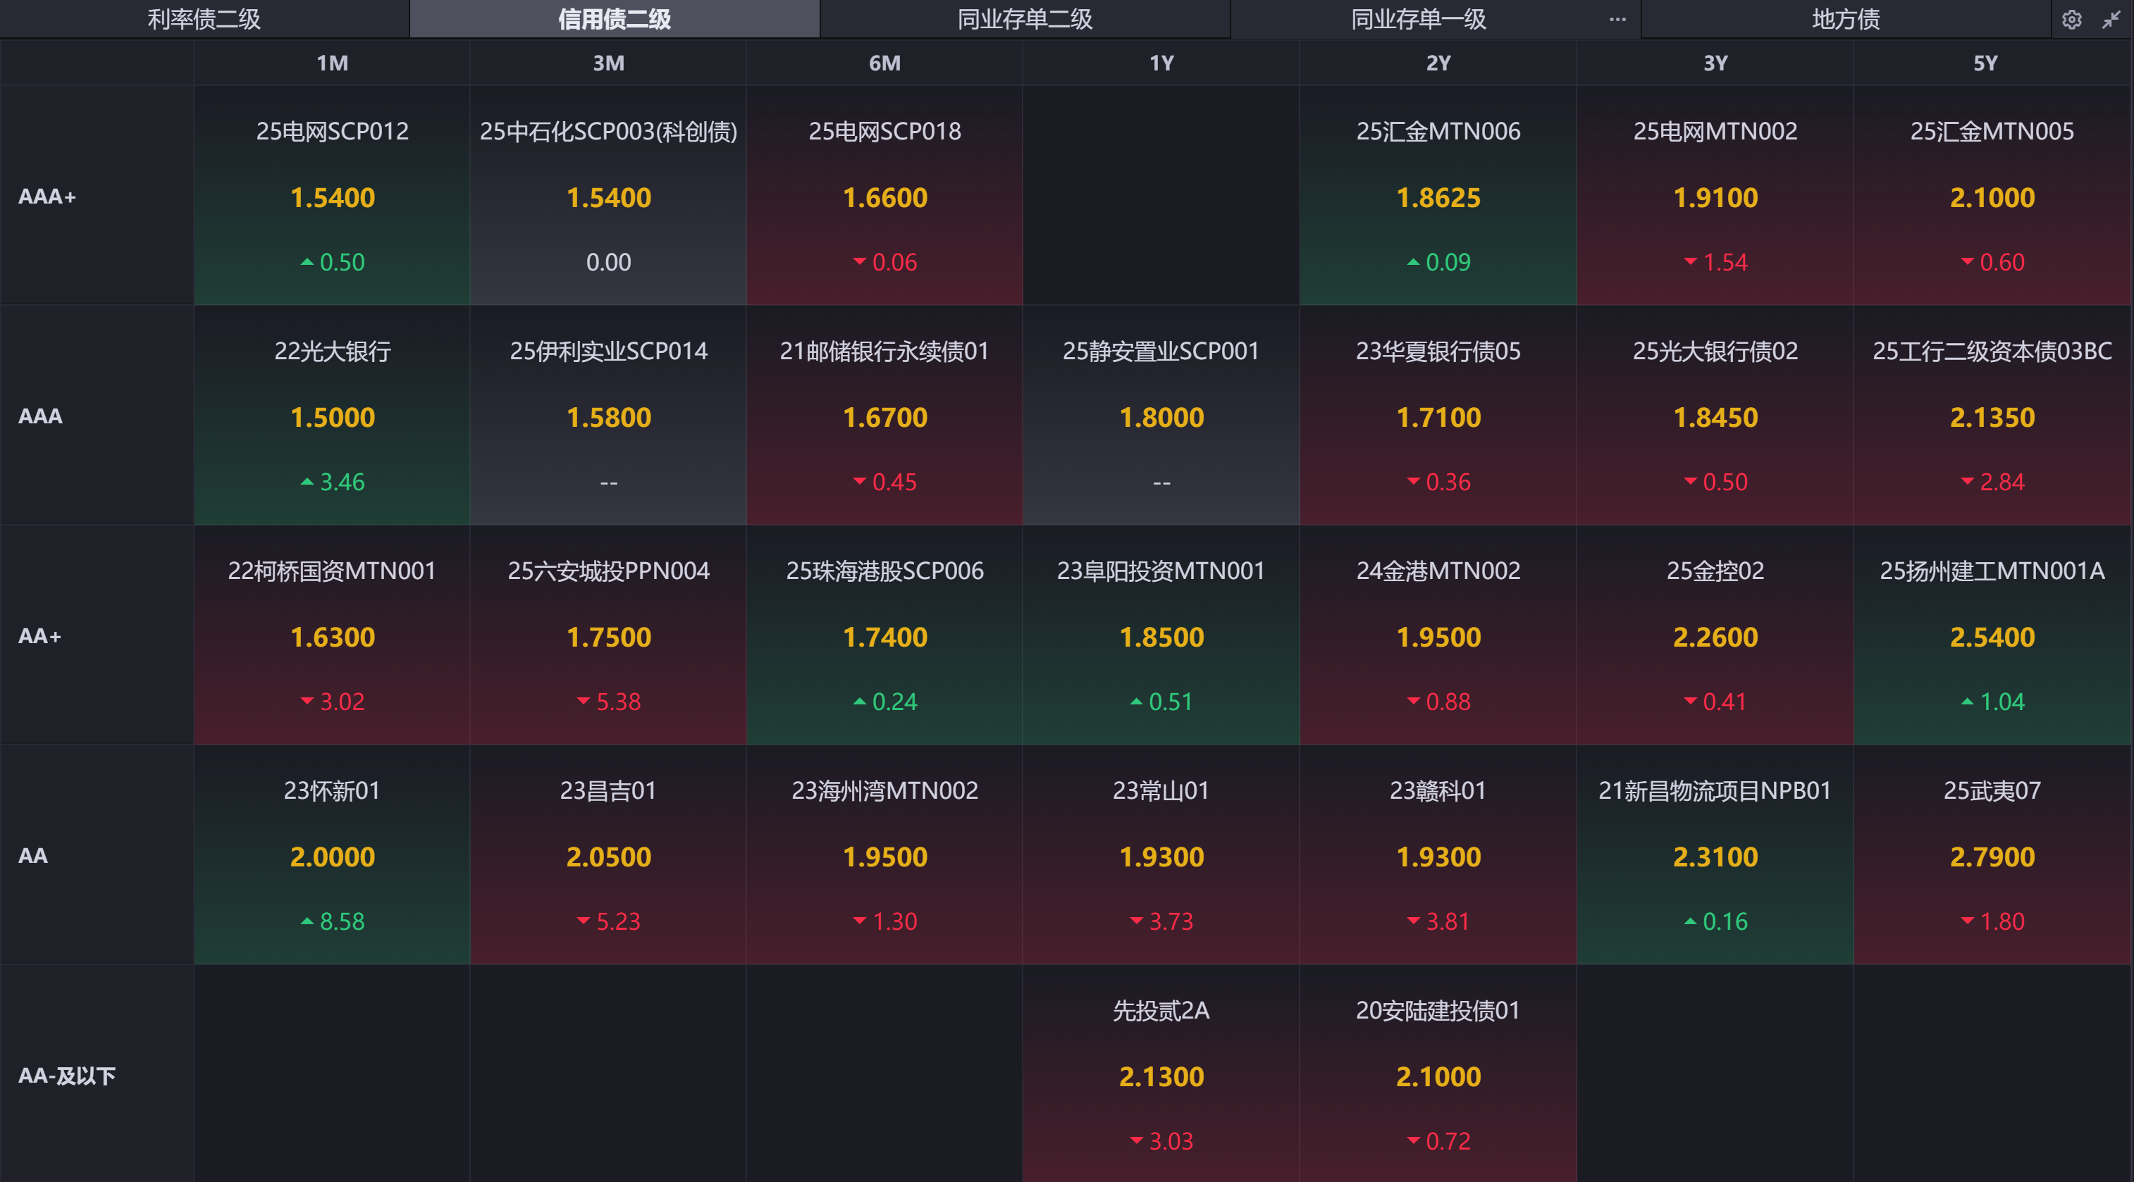The image size is (2134, 1182).
Task: Open the 地方债 tab
Action: tap(1846, 19)
